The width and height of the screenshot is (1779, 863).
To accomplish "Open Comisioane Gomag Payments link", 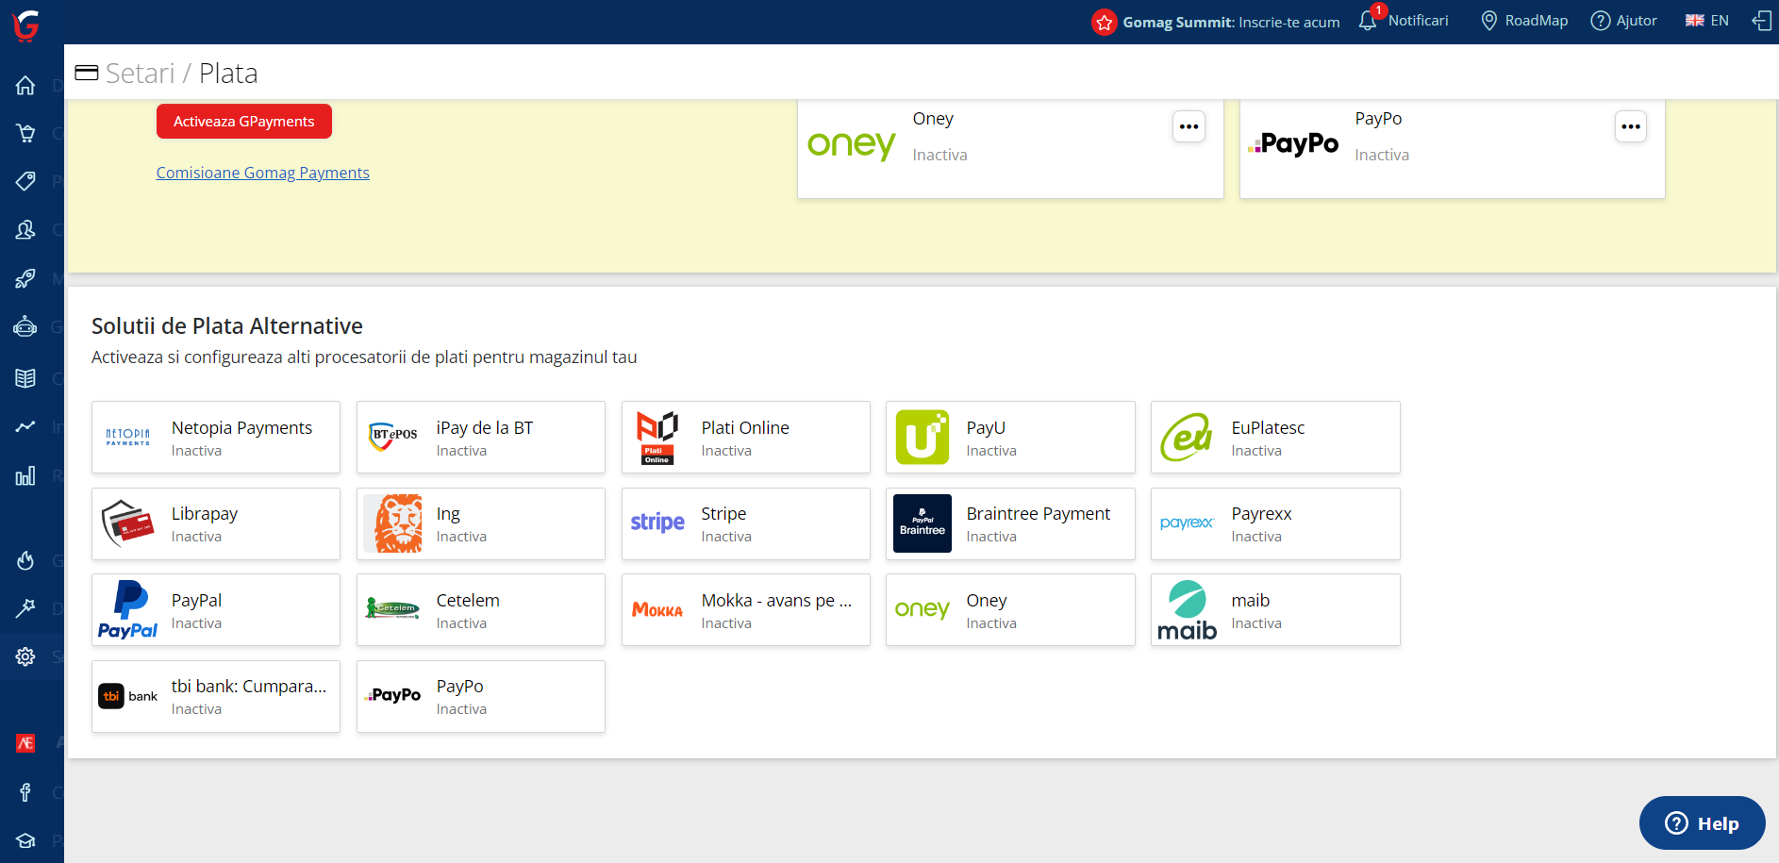I will 262,173.
